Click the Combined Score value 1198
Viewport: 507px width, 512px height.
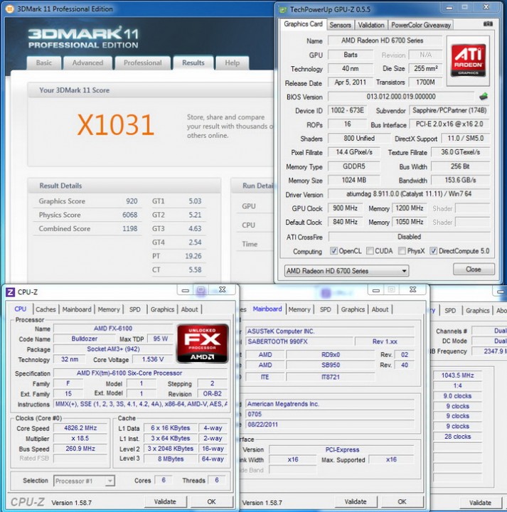tap(130, 228)
